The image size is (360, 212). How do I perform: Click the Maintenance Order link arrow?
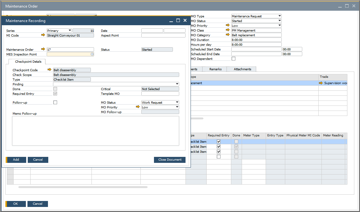(x=43, y=49)
